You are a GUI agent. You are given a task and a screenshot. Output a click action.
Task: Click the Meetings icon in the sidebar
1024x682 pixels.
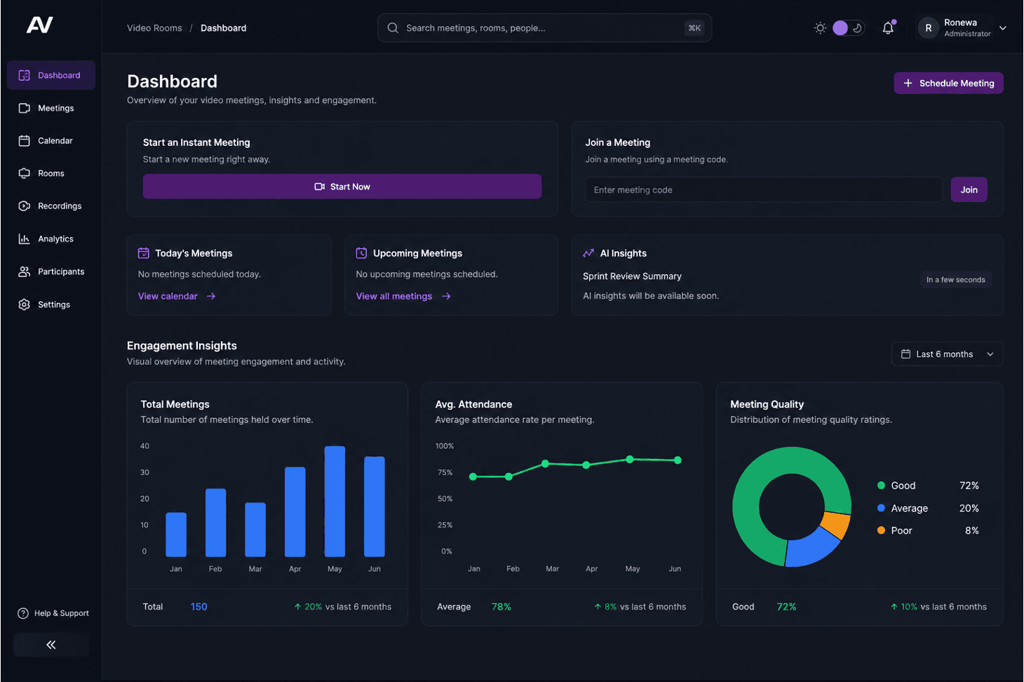(24, 108)
